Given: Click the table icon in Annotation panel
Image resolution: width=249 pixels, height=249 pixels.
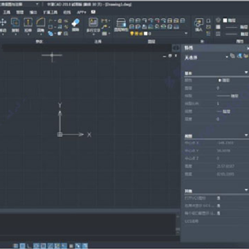Looking at the screenshot, I should pyautogui.click(x=104, y=34).
